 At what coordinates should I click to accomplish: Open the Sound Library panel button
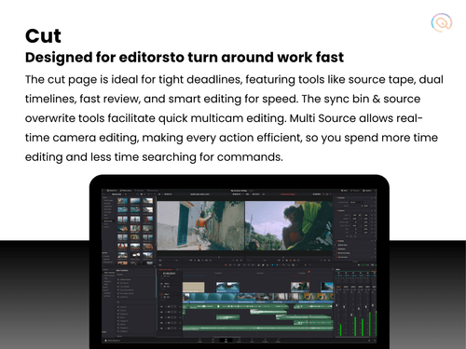[152, 191]
